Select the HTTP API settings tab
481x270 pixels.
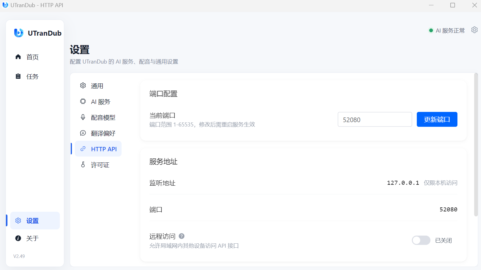coord(98,149)
